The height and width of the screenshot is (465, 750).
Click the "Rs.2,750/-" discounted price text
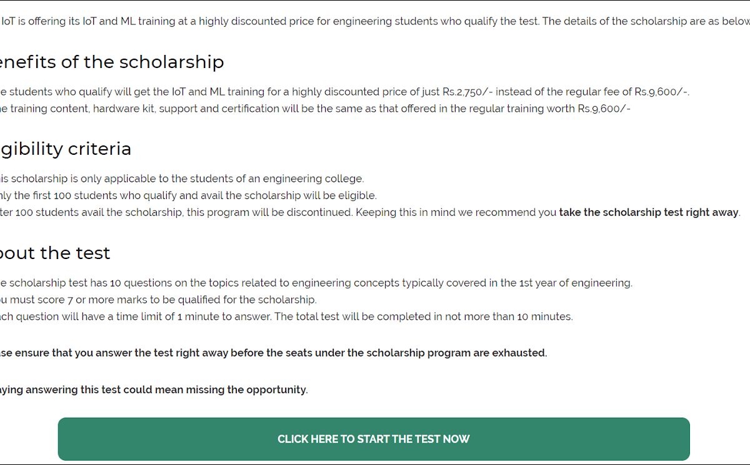click(x=467, y=92)
